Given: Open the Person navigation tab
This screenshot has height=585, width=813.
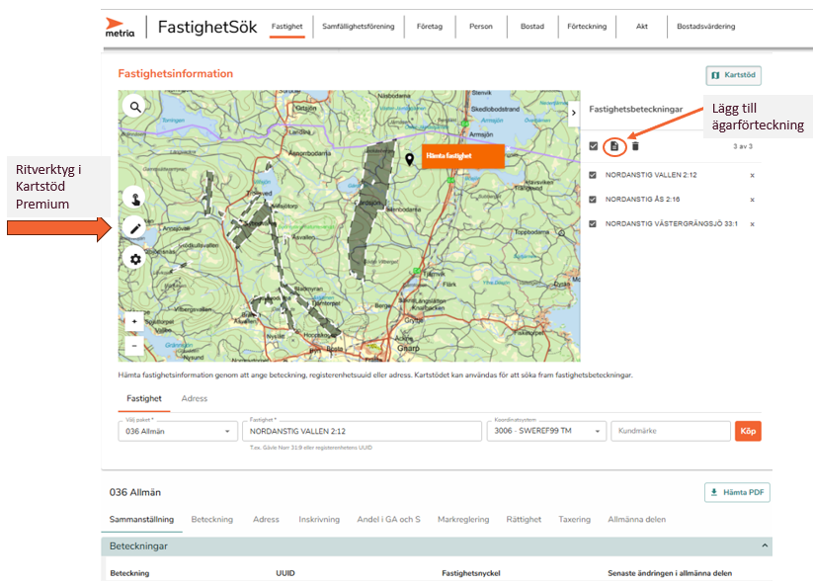Looking at the screenshot, I should [481, 27].
